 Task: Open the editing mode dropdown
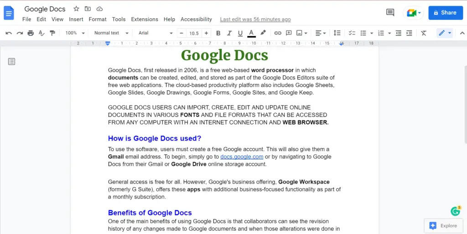445,33
